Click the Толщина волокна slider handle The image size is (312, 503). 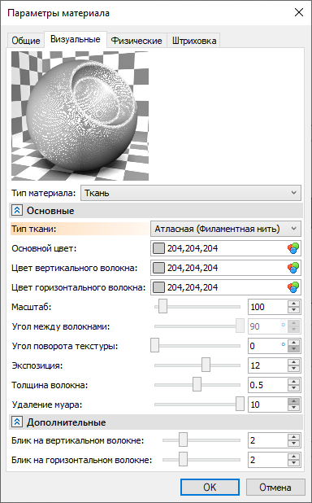197,385
